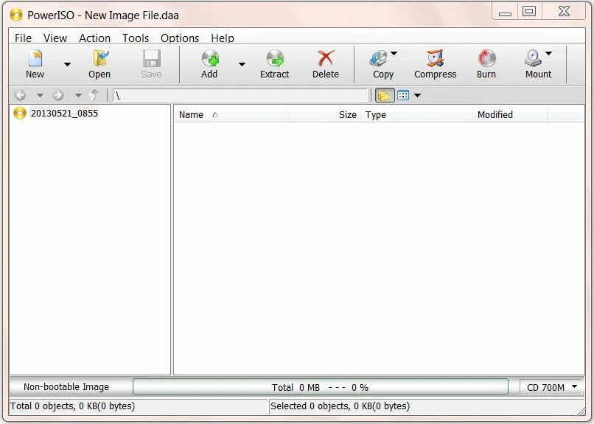Click the Up one level icon

click(x=95, y=94)
